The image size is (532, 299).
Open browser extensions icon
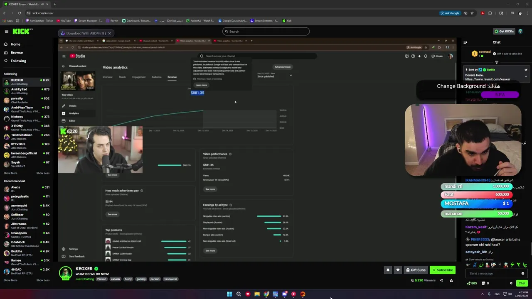tap(490, 13)
